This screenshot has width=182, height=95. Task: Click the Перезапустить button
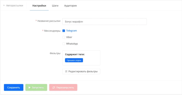click(x=63, y=87)
